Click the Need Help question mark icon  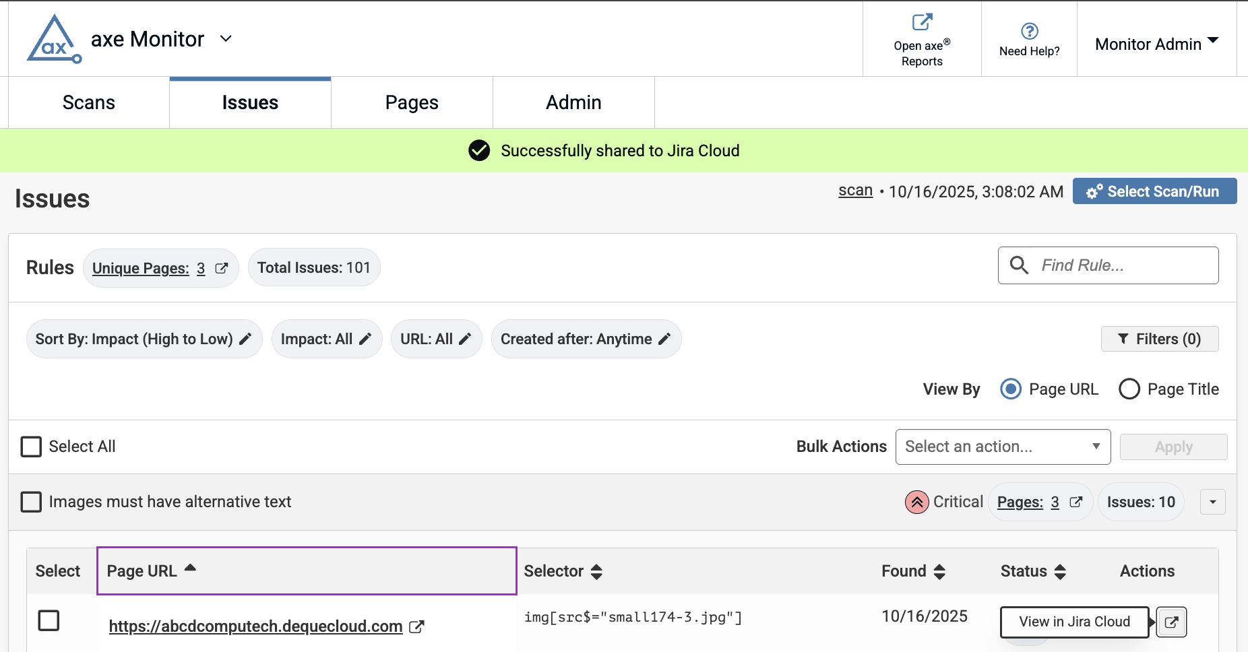click(x=1029, y=30)
